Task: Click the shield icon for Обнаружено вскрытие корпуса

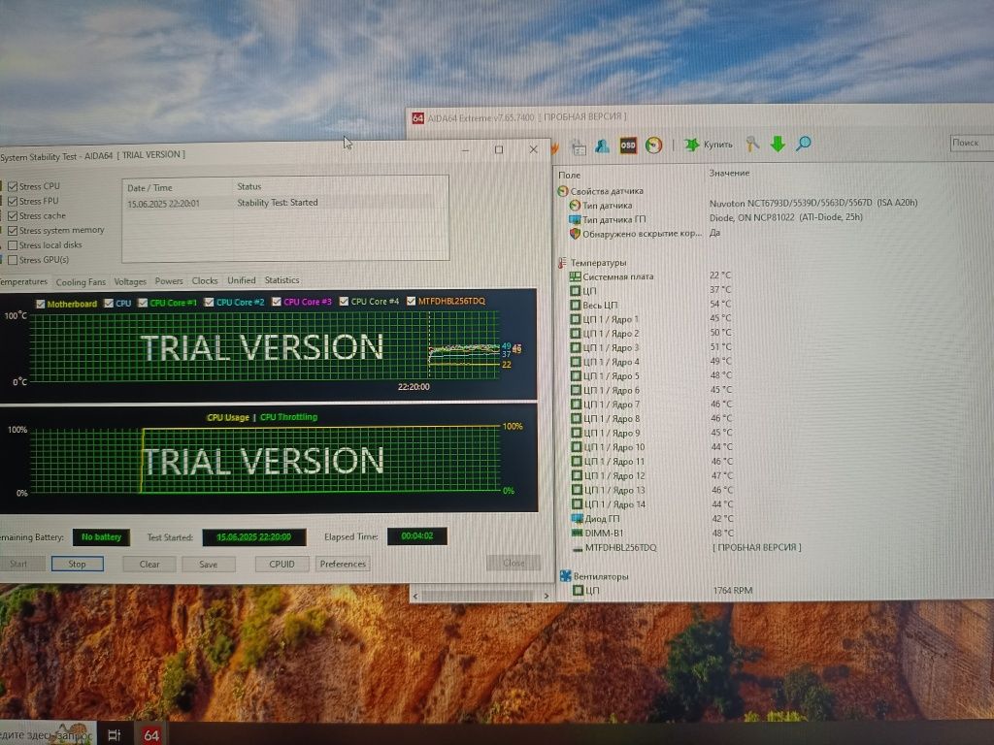Action: point(575,234)
